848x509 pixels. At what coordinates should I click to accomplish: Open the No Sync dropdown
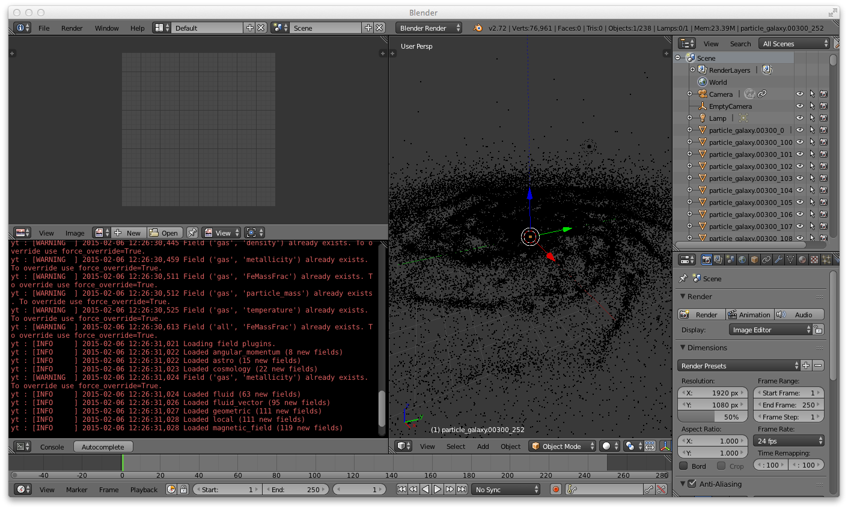pos(506,489)
